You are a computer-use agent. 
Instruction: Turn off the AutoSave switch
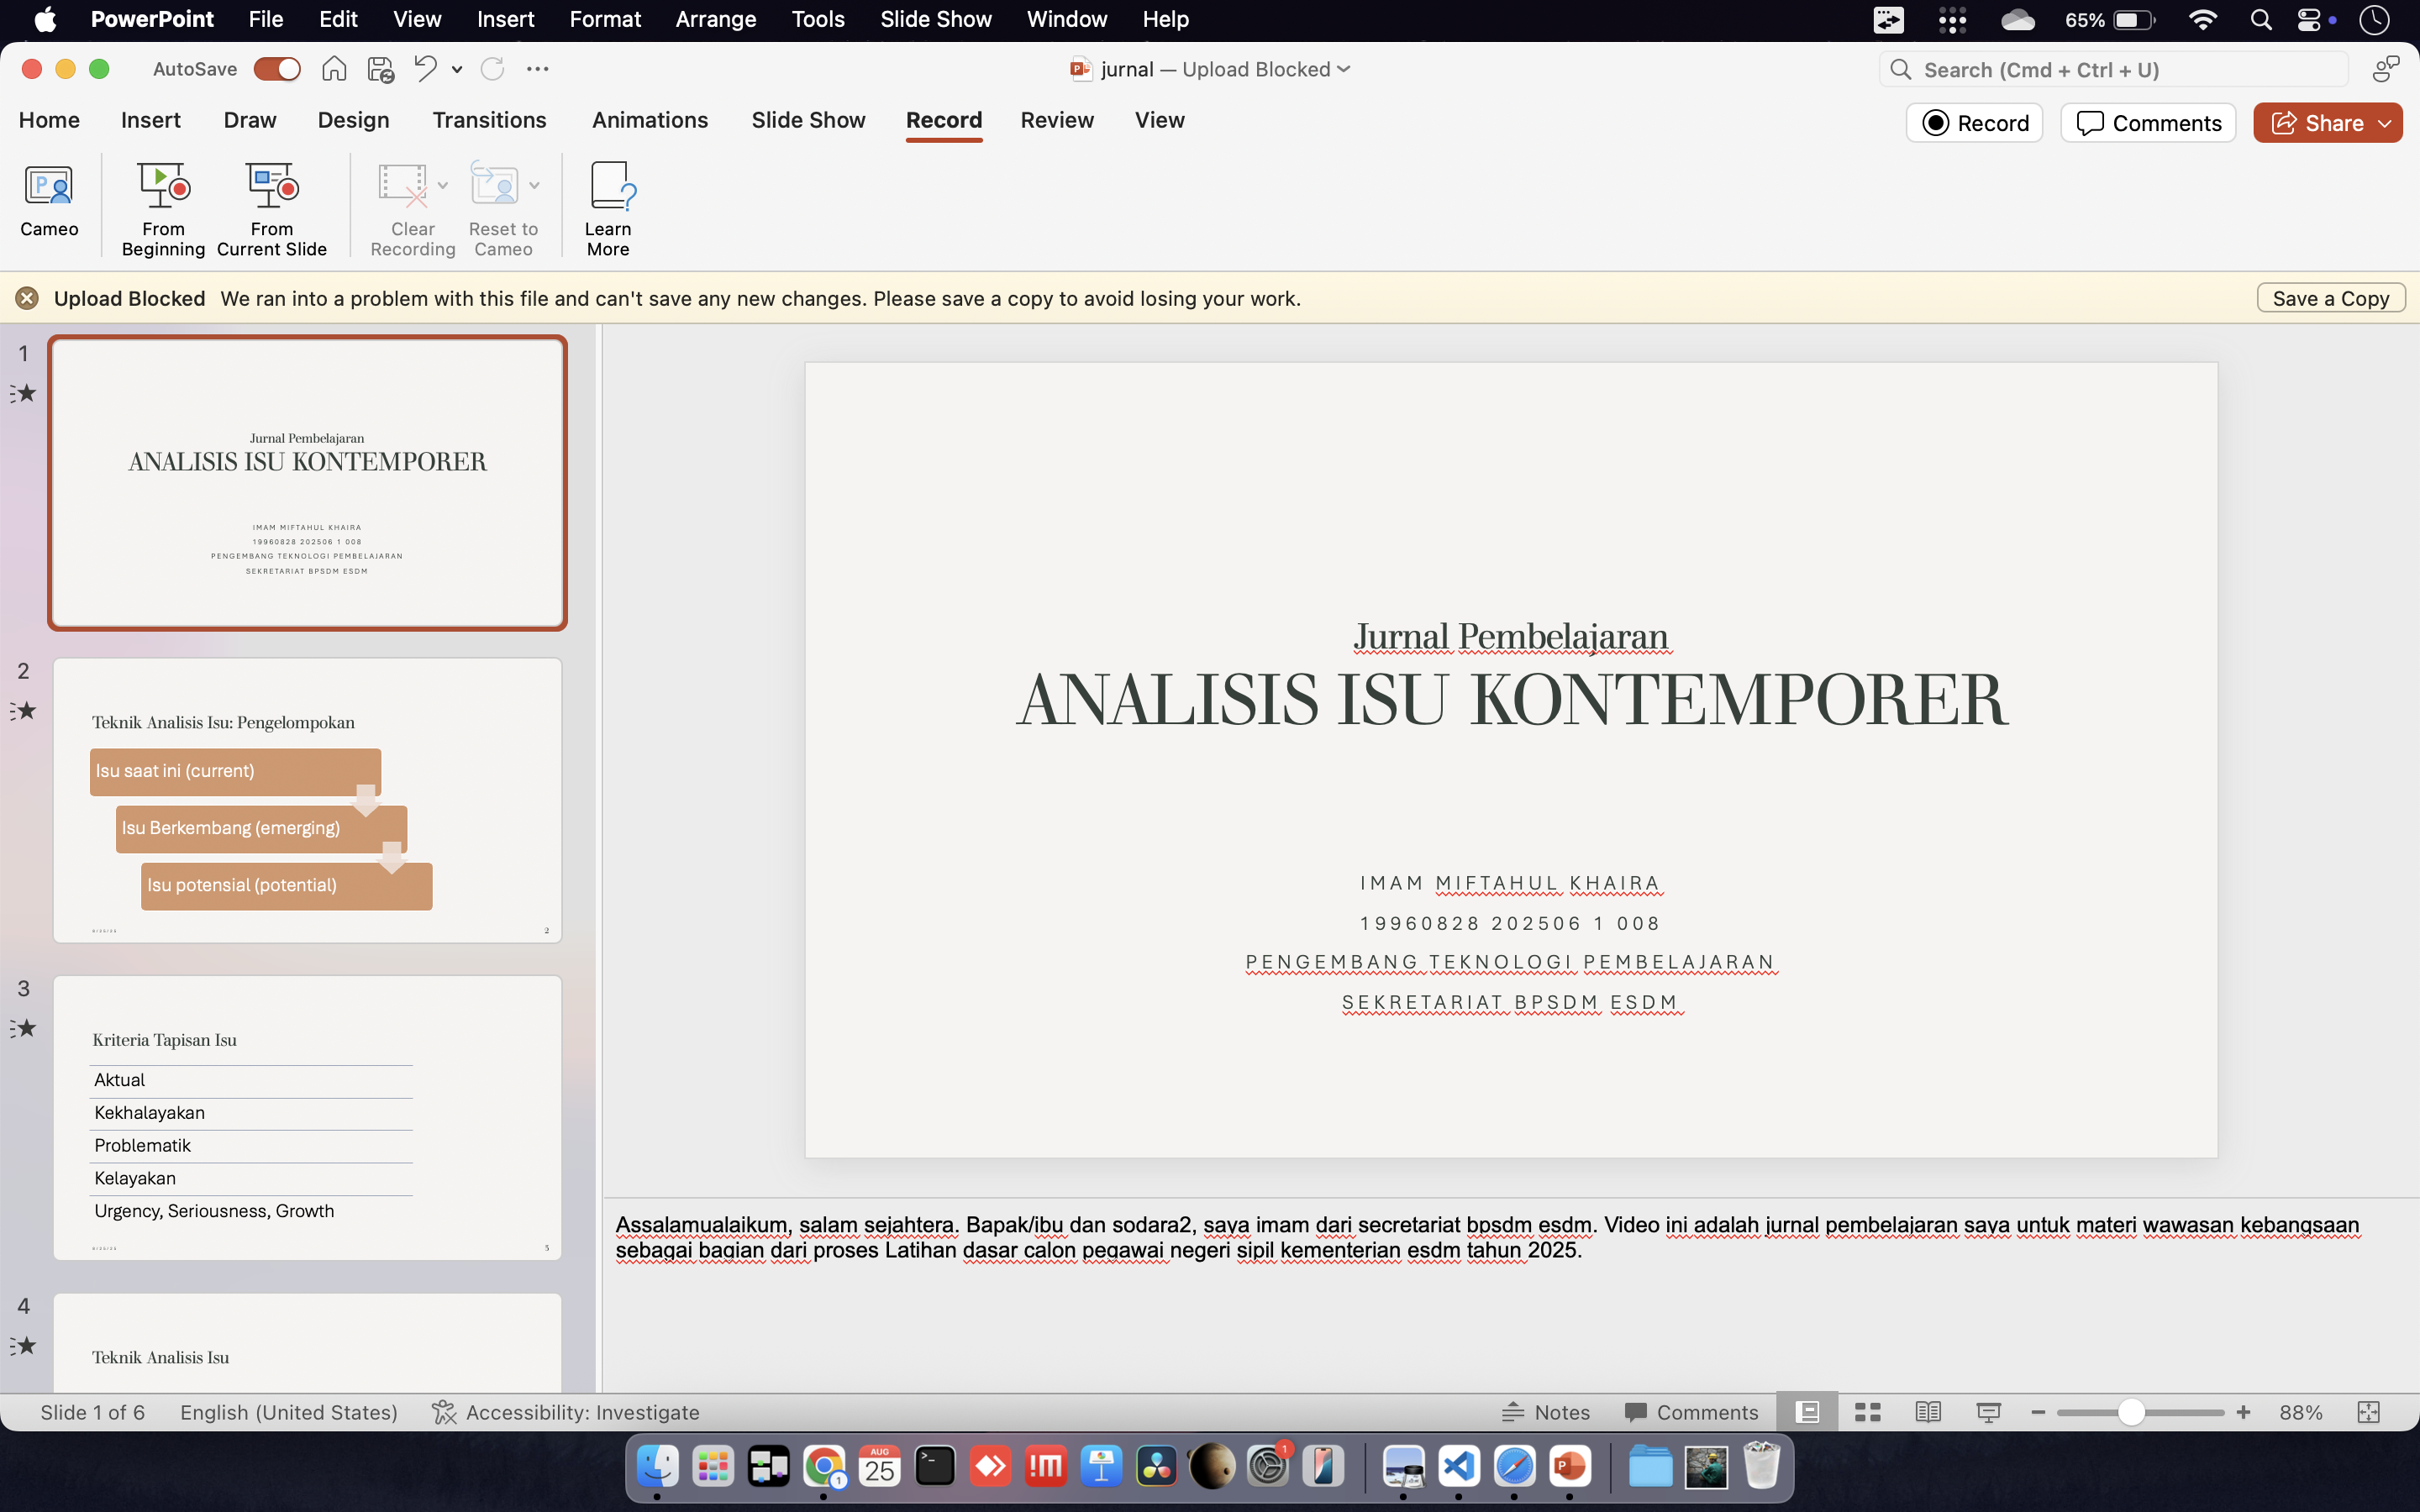click(x=277, y=69)
